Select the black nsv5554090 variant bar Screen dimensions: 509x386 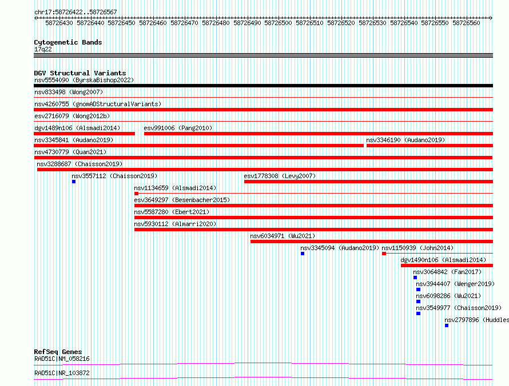coord(263,86)
